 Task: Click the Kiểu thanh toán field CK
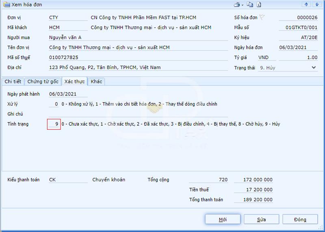click(68, 180)
